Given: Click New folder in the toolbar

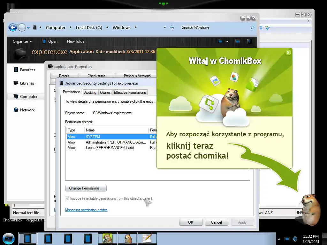Looking at the screenshot, I should coord(76,41).
